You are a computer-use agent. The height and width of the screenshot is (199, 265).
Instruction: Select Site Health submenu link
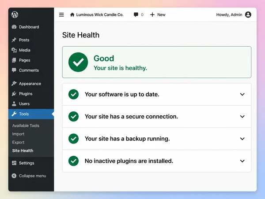tap(23, 151)
